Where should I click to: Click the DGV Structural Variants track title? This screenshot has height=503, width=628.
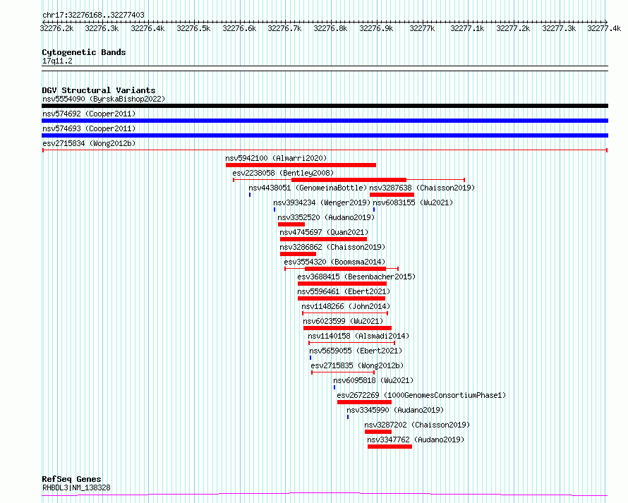tap(99, 90)
